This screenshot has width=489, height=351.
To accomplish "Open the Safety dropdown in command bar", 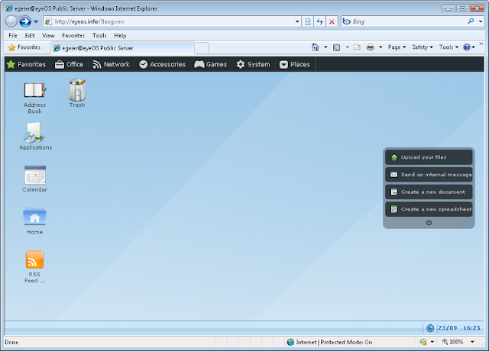I will click(x=423, y=47).
